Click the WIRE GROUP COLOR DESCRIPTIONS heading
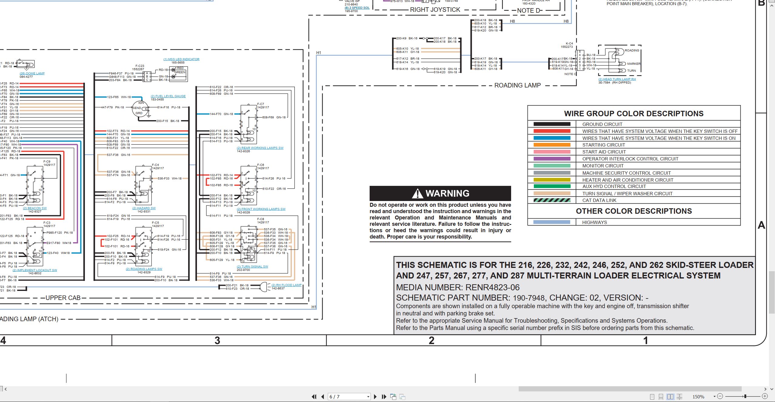Image resolution: width=775 pixels, height=402 pixels. click(634, 114)
